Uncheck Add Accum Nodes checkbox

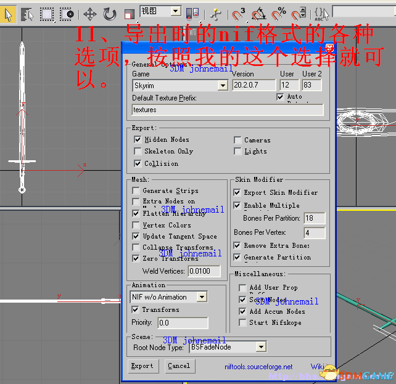[x=242, y=312]
